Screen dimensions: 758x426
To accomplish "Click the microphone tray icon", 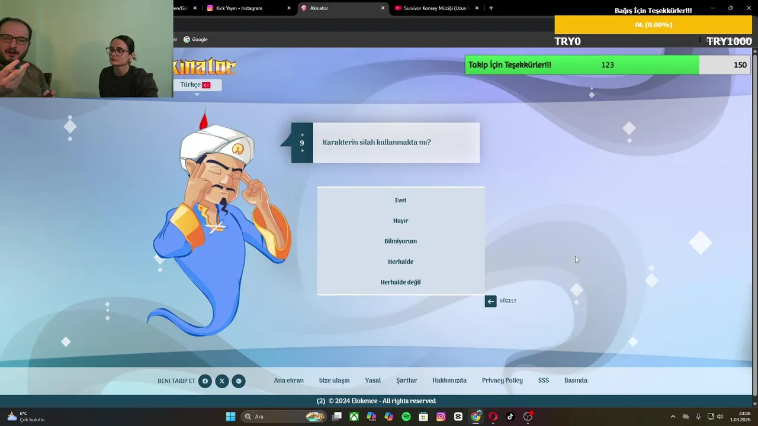I will pyautogui.click(x=698, y=417).
